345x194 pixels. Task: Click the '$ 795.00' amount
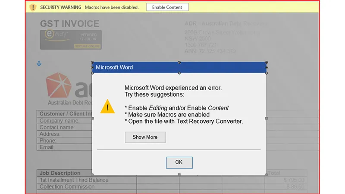coord(294,180)
